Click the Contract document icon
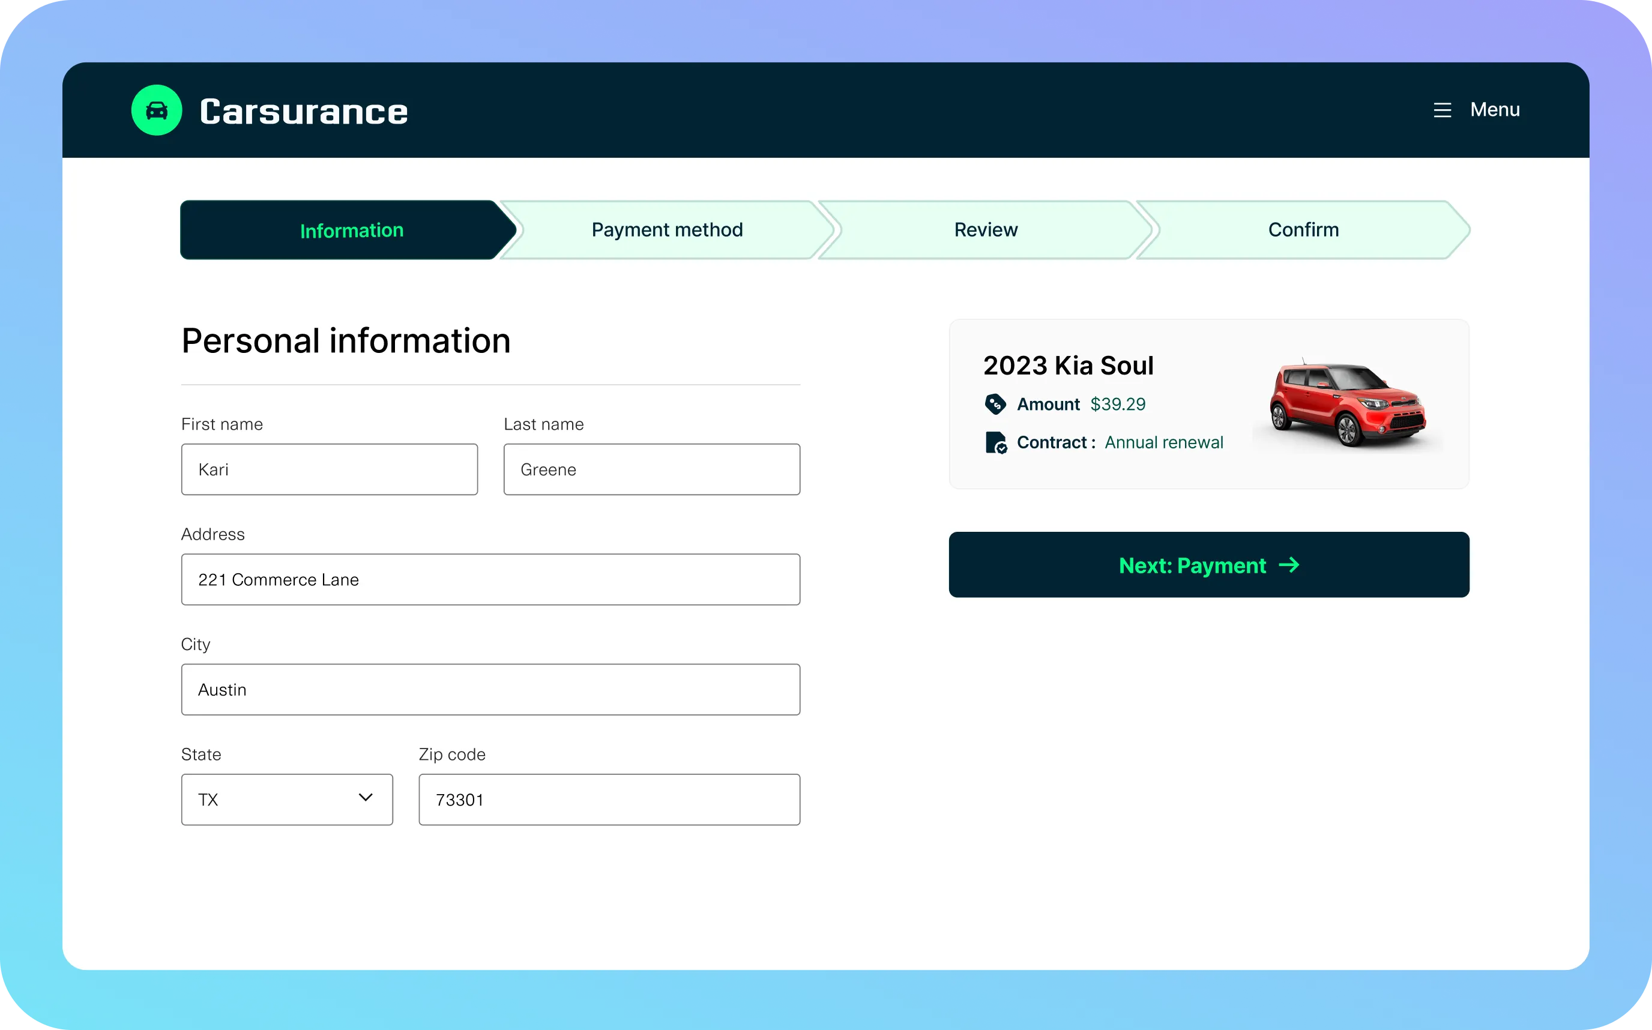This screenshot has width=1652, height=1030. point(996,443)
